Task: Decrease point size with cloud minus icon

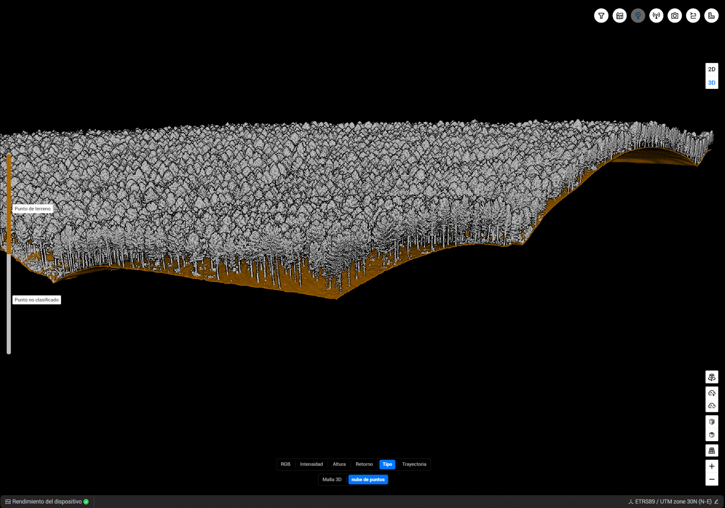Action: pos(712,406)
